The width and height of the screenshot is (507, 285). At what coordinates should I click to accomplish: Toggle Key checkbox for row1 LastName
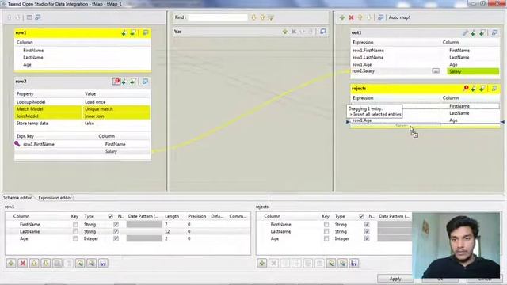pos(75,231)
